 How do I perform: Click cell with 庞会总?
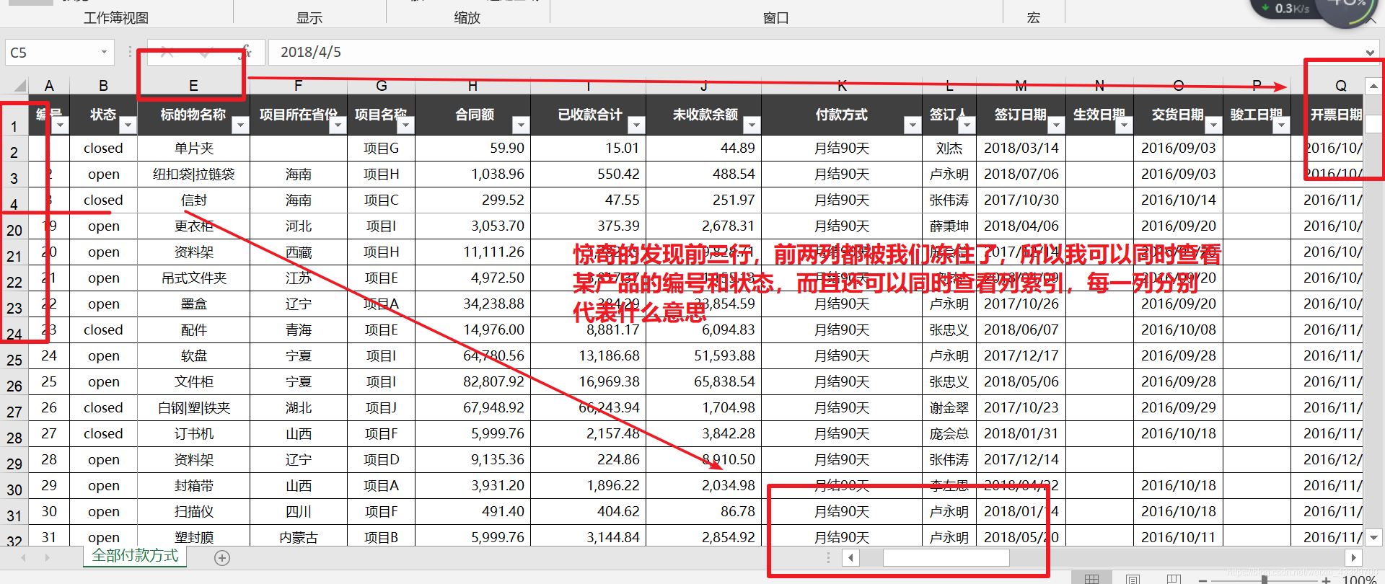(x=949, y=433)
